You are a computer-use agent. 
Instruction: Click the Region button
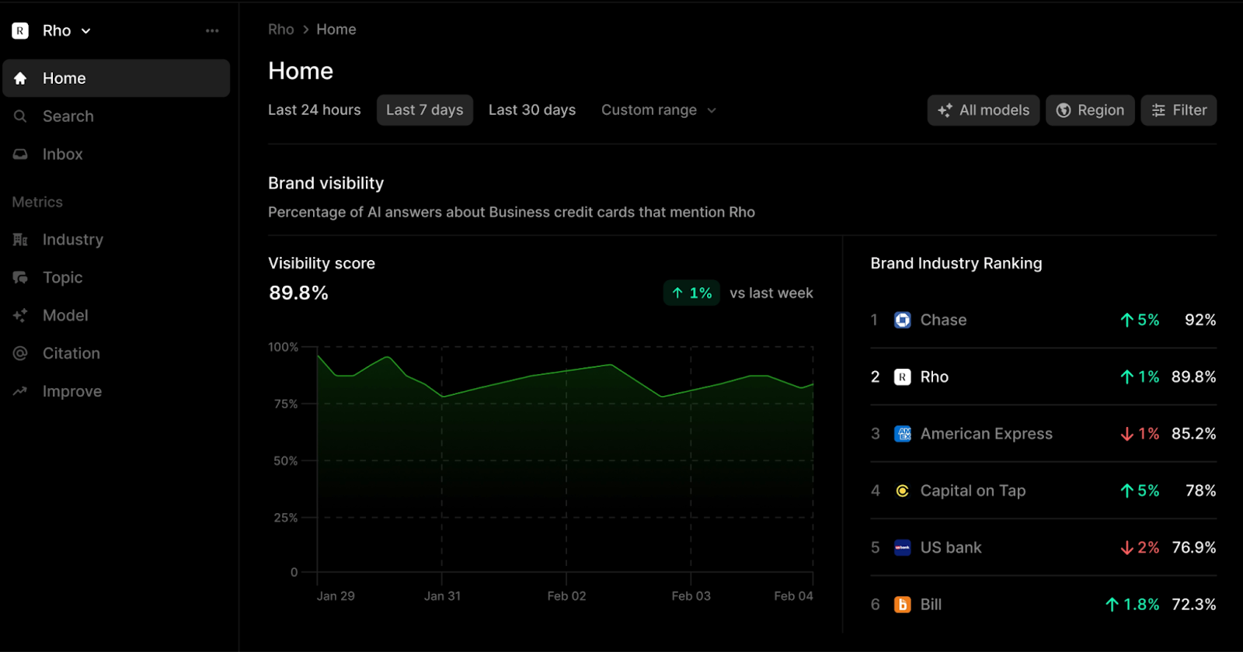click(1089, 110)
